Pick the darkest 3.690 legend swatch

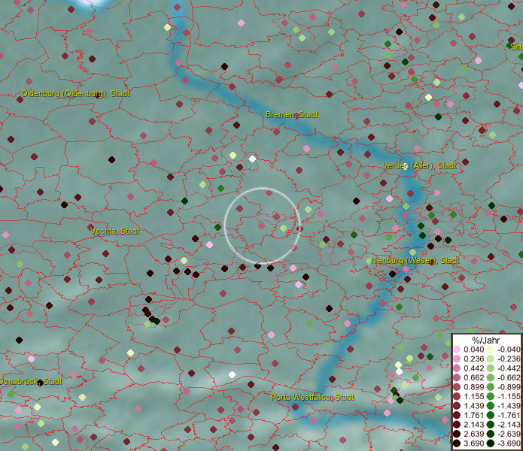(x=457, y=443)
